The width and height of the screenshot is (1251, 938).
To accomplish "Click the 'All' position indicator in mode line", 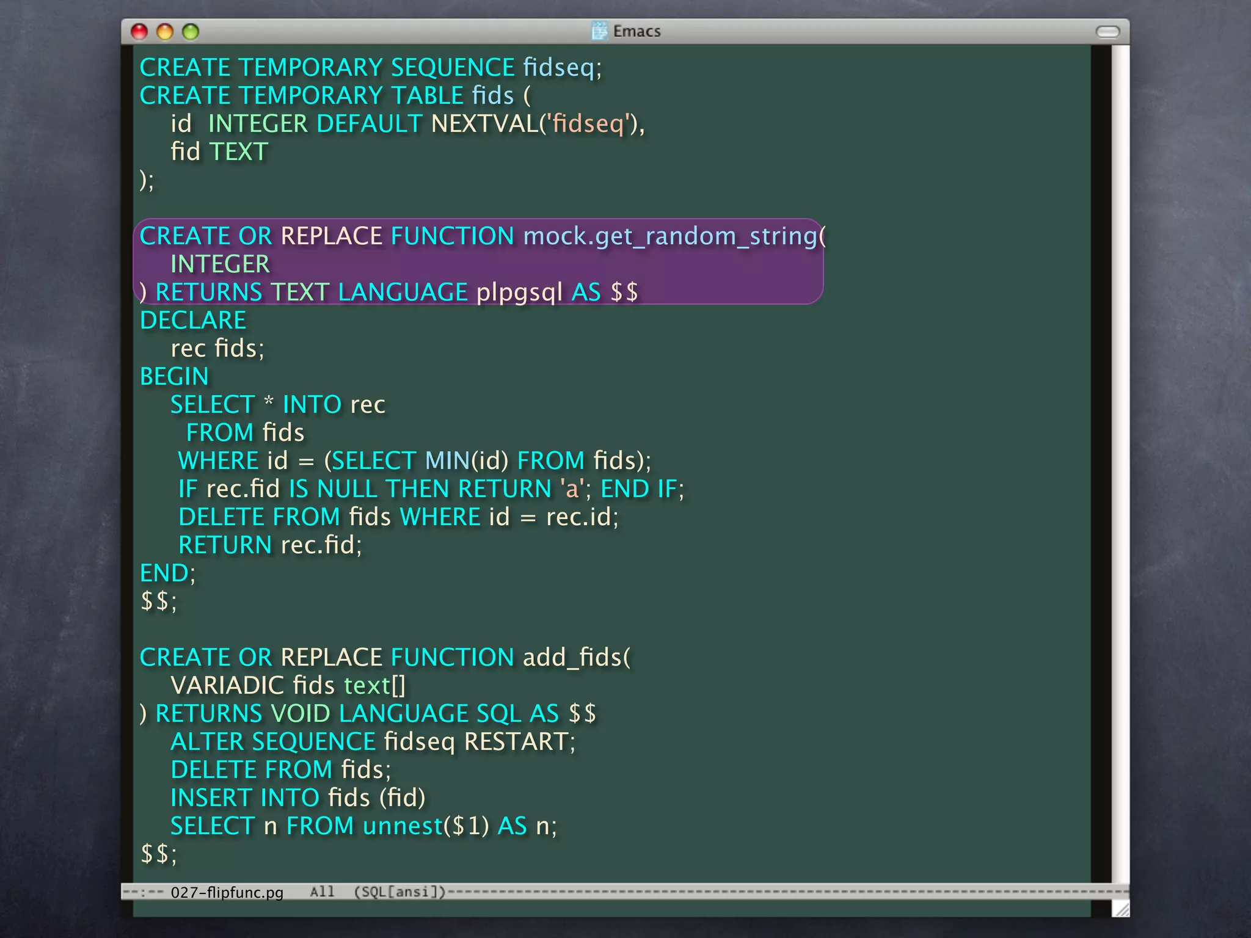I will coord(322,892).
